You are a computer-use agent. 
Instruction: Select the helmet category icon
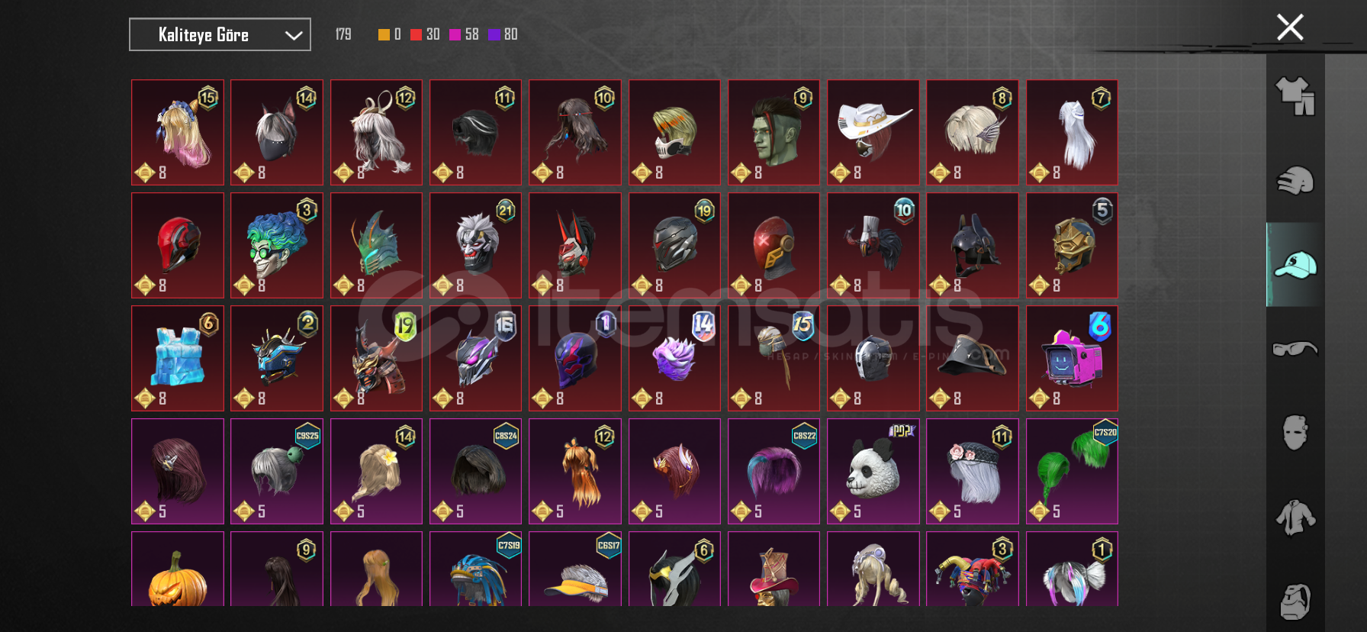(x=1295, y=181)
